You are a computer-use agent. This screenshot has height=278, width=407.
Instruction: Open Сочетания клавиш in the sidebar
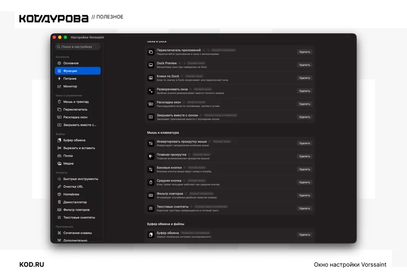pos(78,233)
